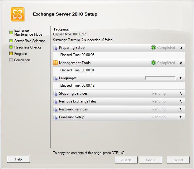Click the Finalizing Setup title text

pyautogui.click(x=72, y=117)
